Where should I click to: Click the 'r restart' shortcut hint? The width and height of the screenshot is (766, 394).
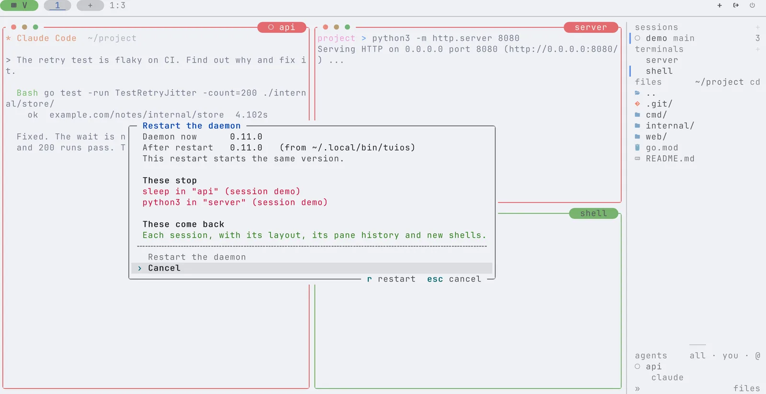pos(391,279)
